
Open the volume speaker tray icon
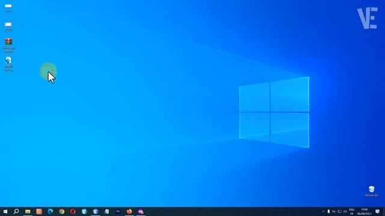[x=345, y=212]
